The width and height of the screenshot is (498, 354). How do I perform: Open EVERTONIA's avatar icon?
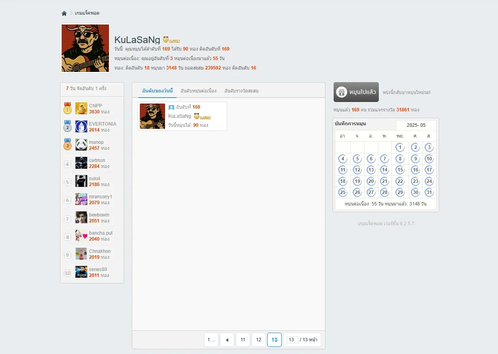(81, 126)
